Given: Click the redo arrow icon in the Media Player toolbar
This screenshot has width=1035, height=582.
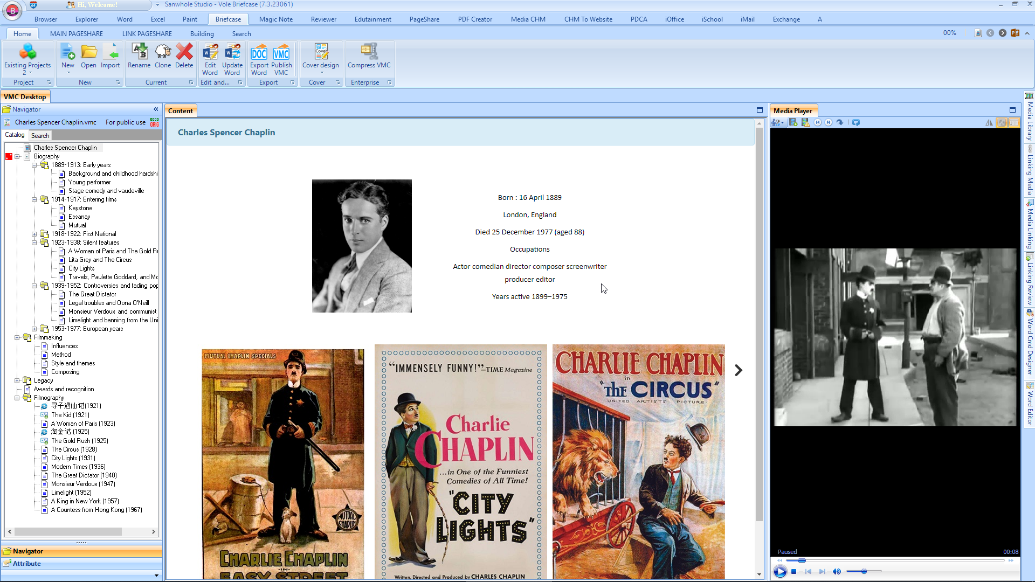Looking at the screenshot, I should pyautogui.click(x=840, y=123).
